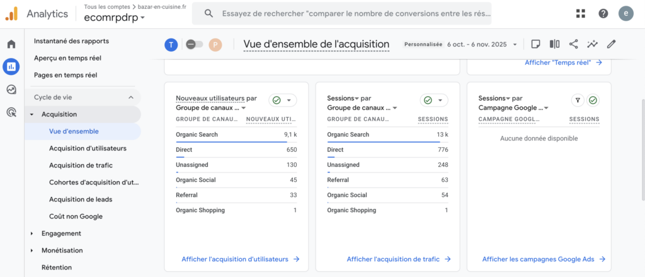
Task: Click the pencil icon to customize report
Action: click(611, 44)
